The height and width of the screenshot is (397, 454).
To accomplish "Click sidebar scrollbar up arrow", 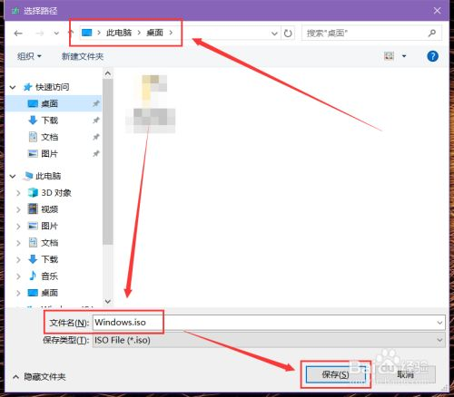I will (108, 73).
